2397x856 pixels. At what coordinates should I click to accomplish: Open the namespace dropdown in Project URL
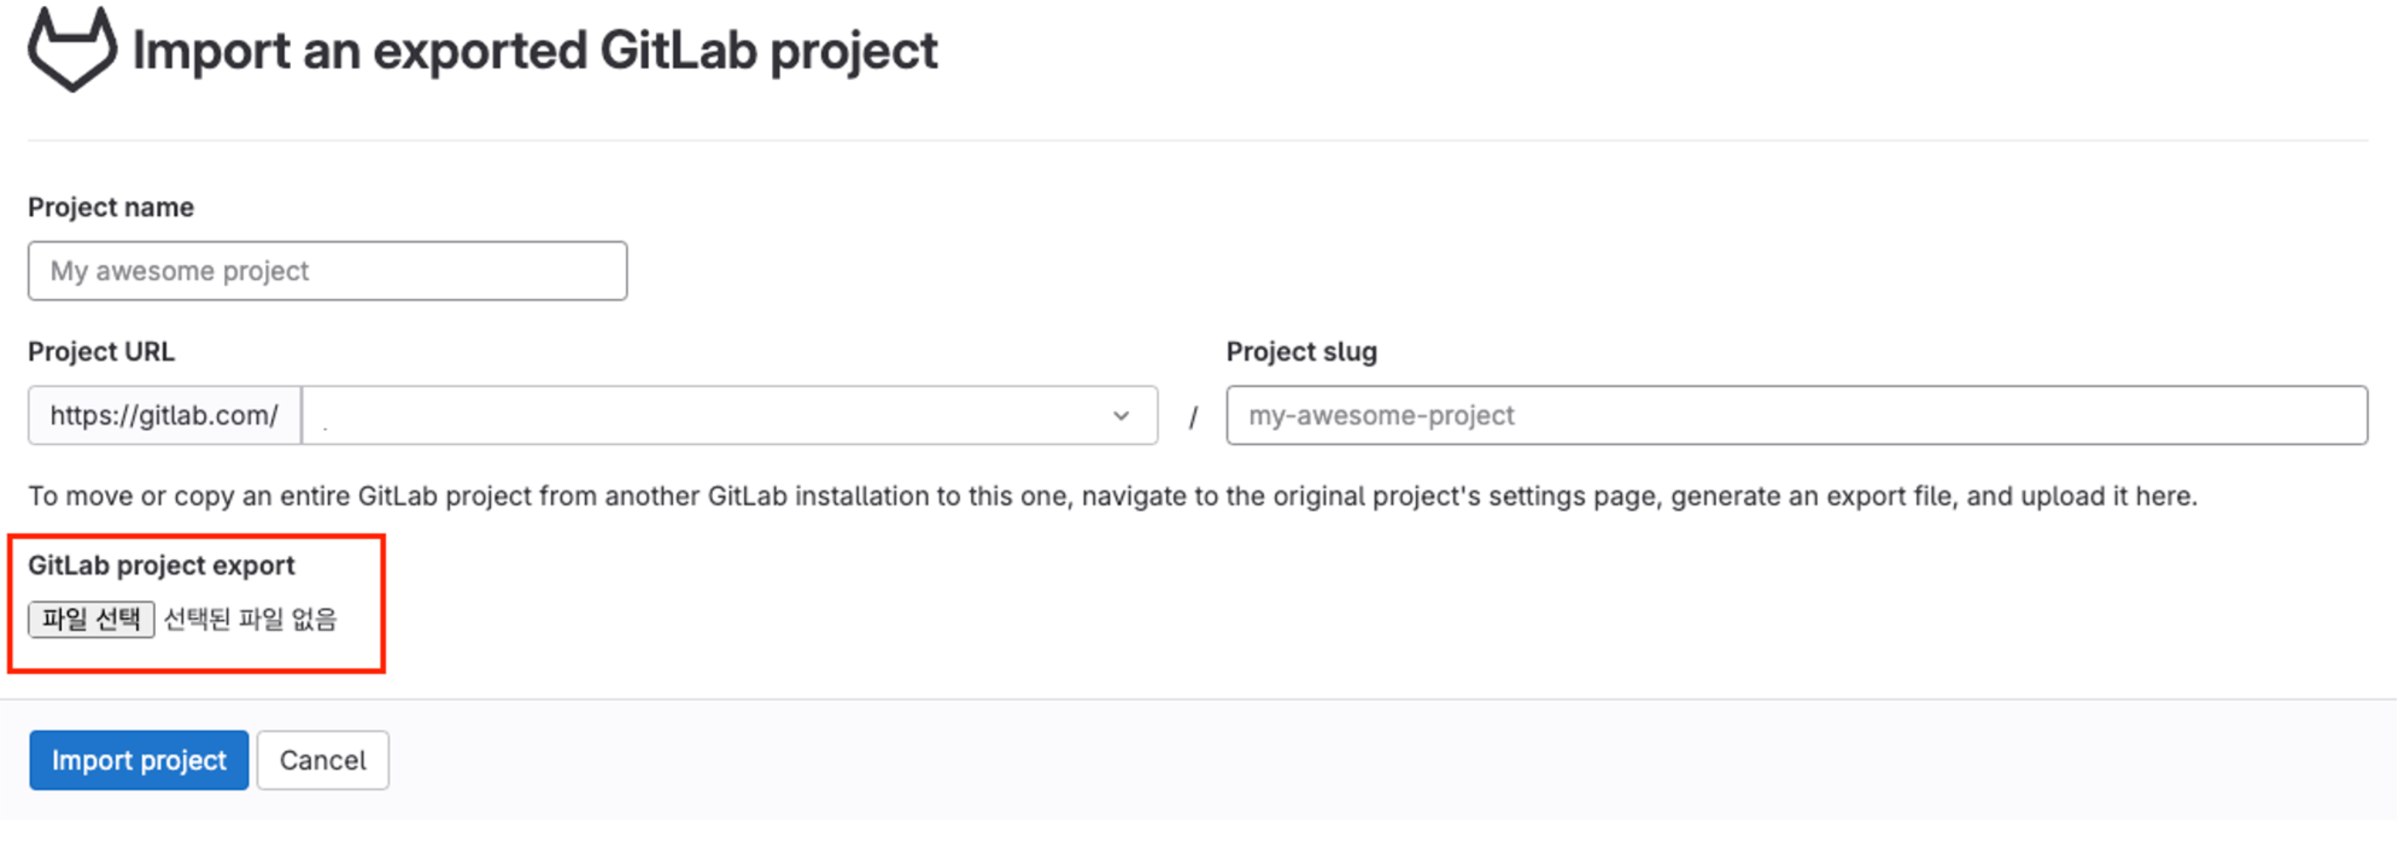coord(707,415)
